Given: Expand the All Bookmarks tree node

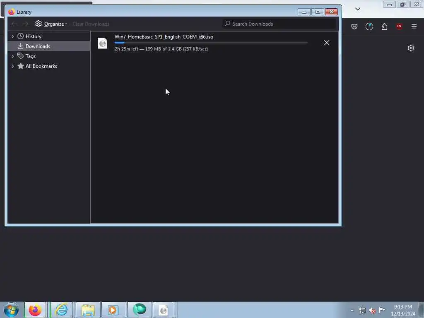Looking at the screenshot, I should click(x=13, y=66).
